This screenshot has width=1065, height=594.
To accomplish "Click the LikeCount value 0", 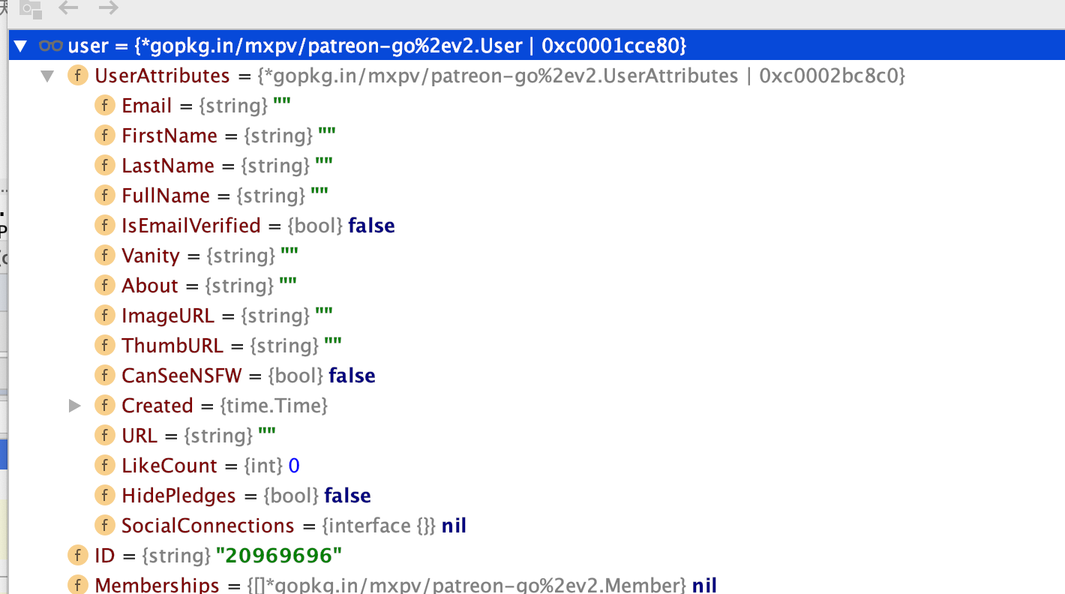I will [294, 466].
